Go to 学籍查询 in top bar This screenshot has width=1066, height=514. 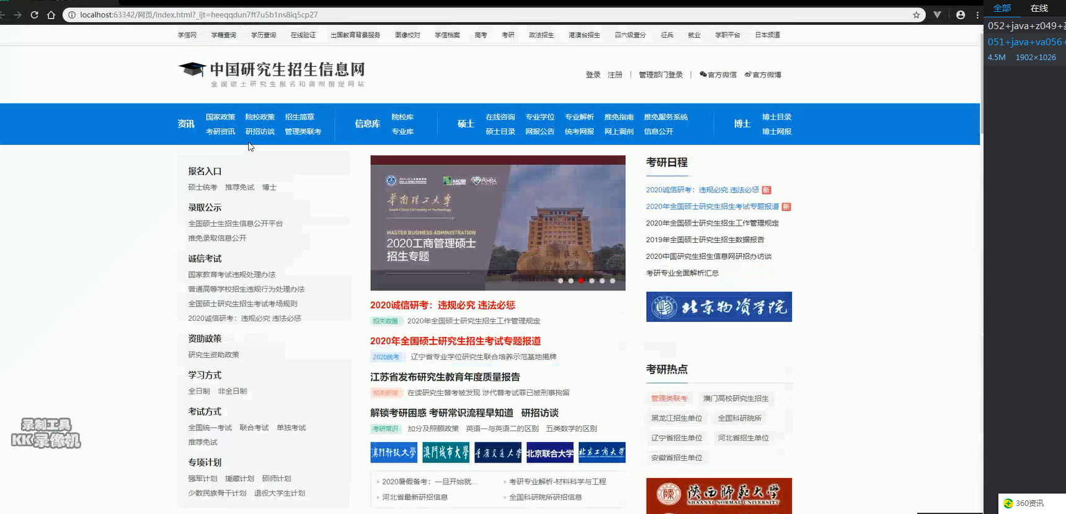click(223, 35)
